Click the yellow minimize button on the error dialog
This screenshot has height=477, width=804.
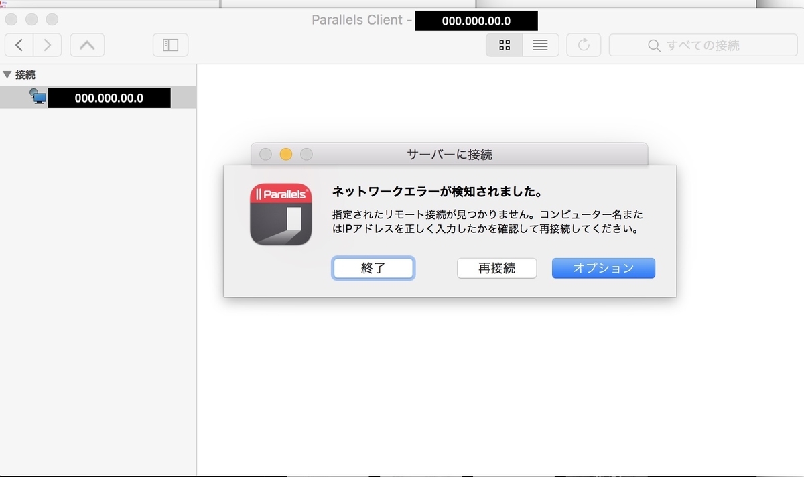point(286,154)
